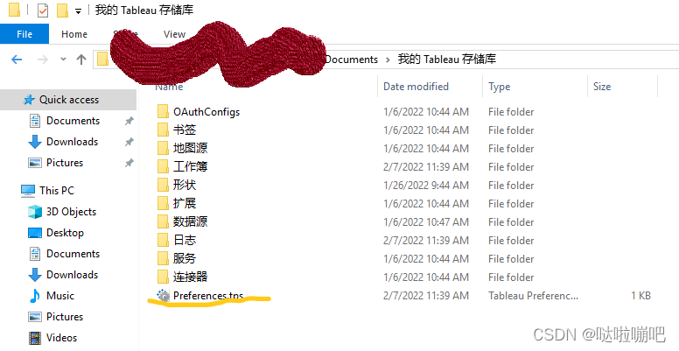
Task: Select the 工作簿 folder row
Action: (x=406, y=167)
